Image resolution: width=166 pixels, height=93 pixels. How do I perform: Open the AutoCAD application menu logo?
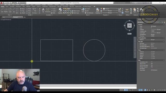click(2, 3)
